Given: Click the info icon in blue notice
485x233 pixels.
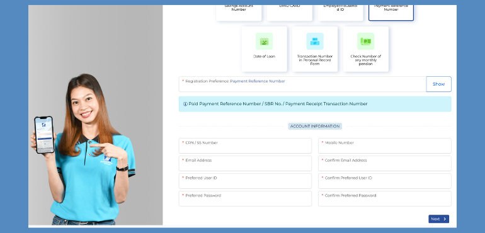Looking at the screenshot, I should (185, 104).
